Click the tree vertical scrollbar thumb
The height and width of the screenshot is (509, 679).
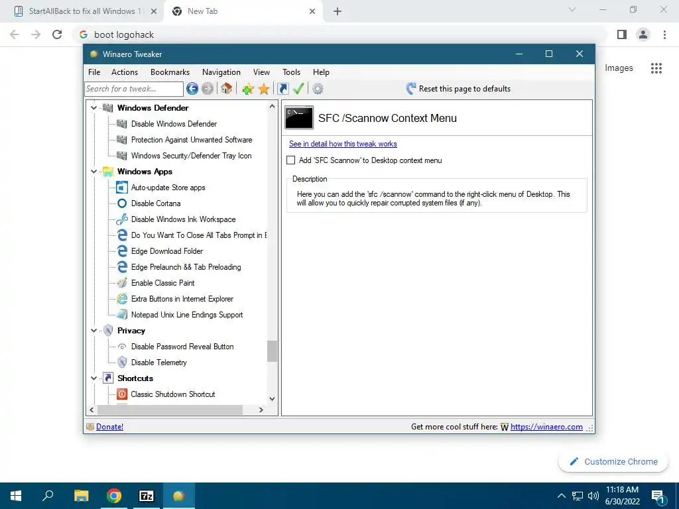pos(272,351)
